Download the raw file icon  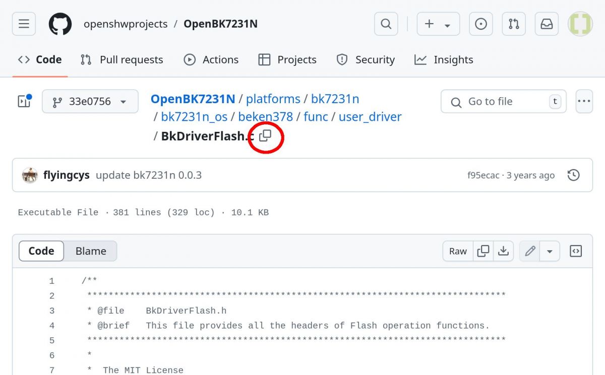tap(503, 251)
